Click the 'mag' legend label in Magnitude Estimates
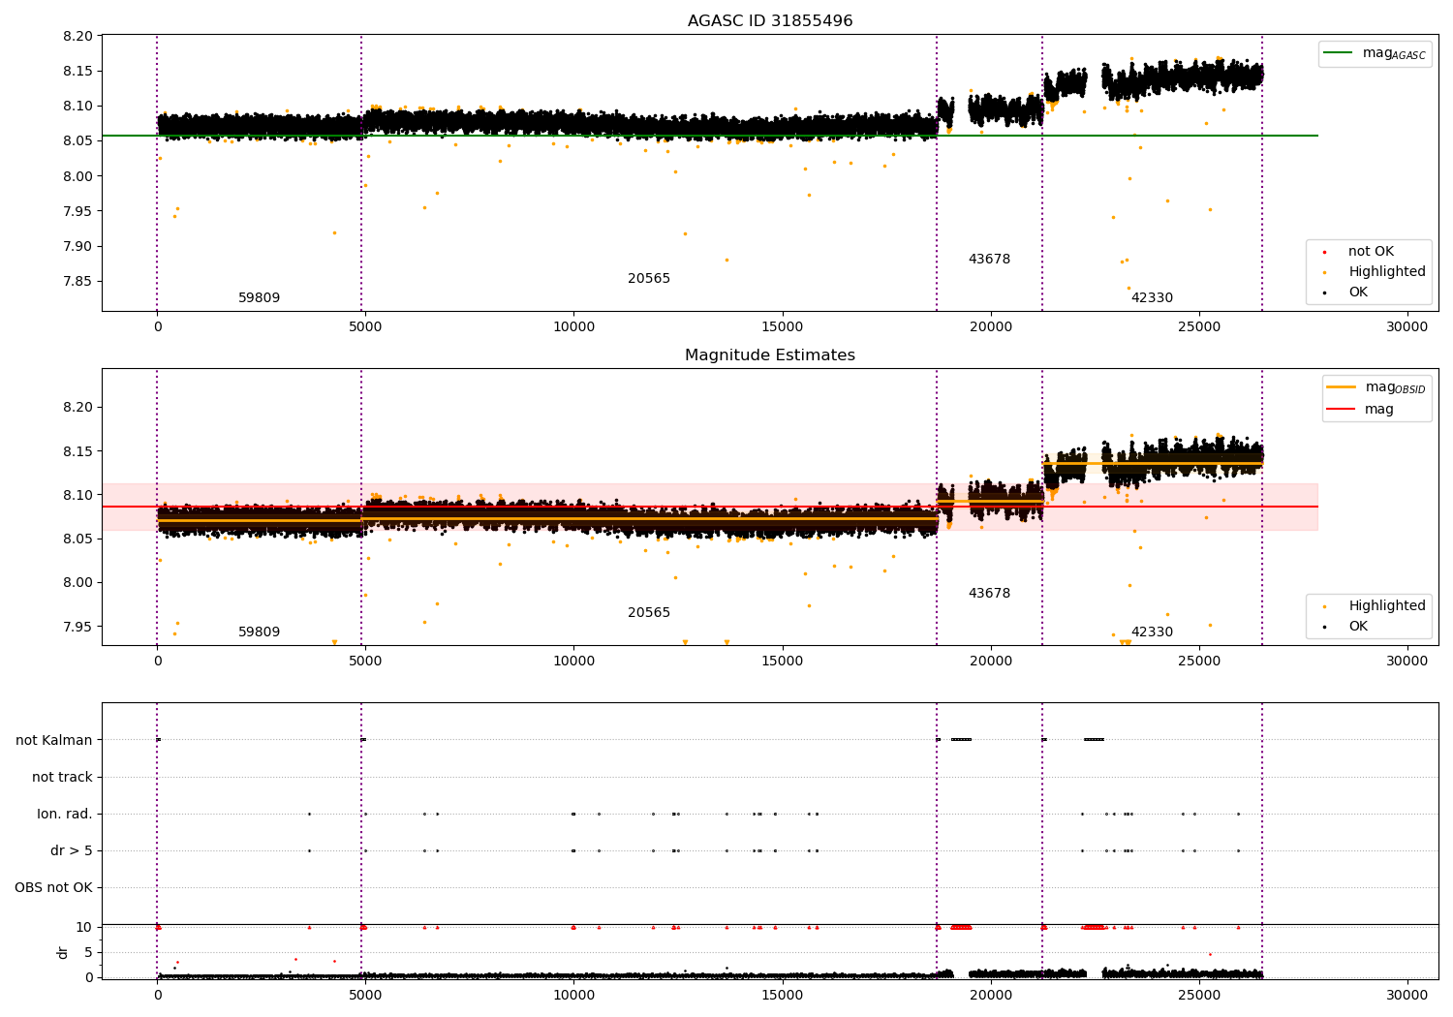The height and width of the screenshot is (1017, 1453). (x=1379, y=410)
